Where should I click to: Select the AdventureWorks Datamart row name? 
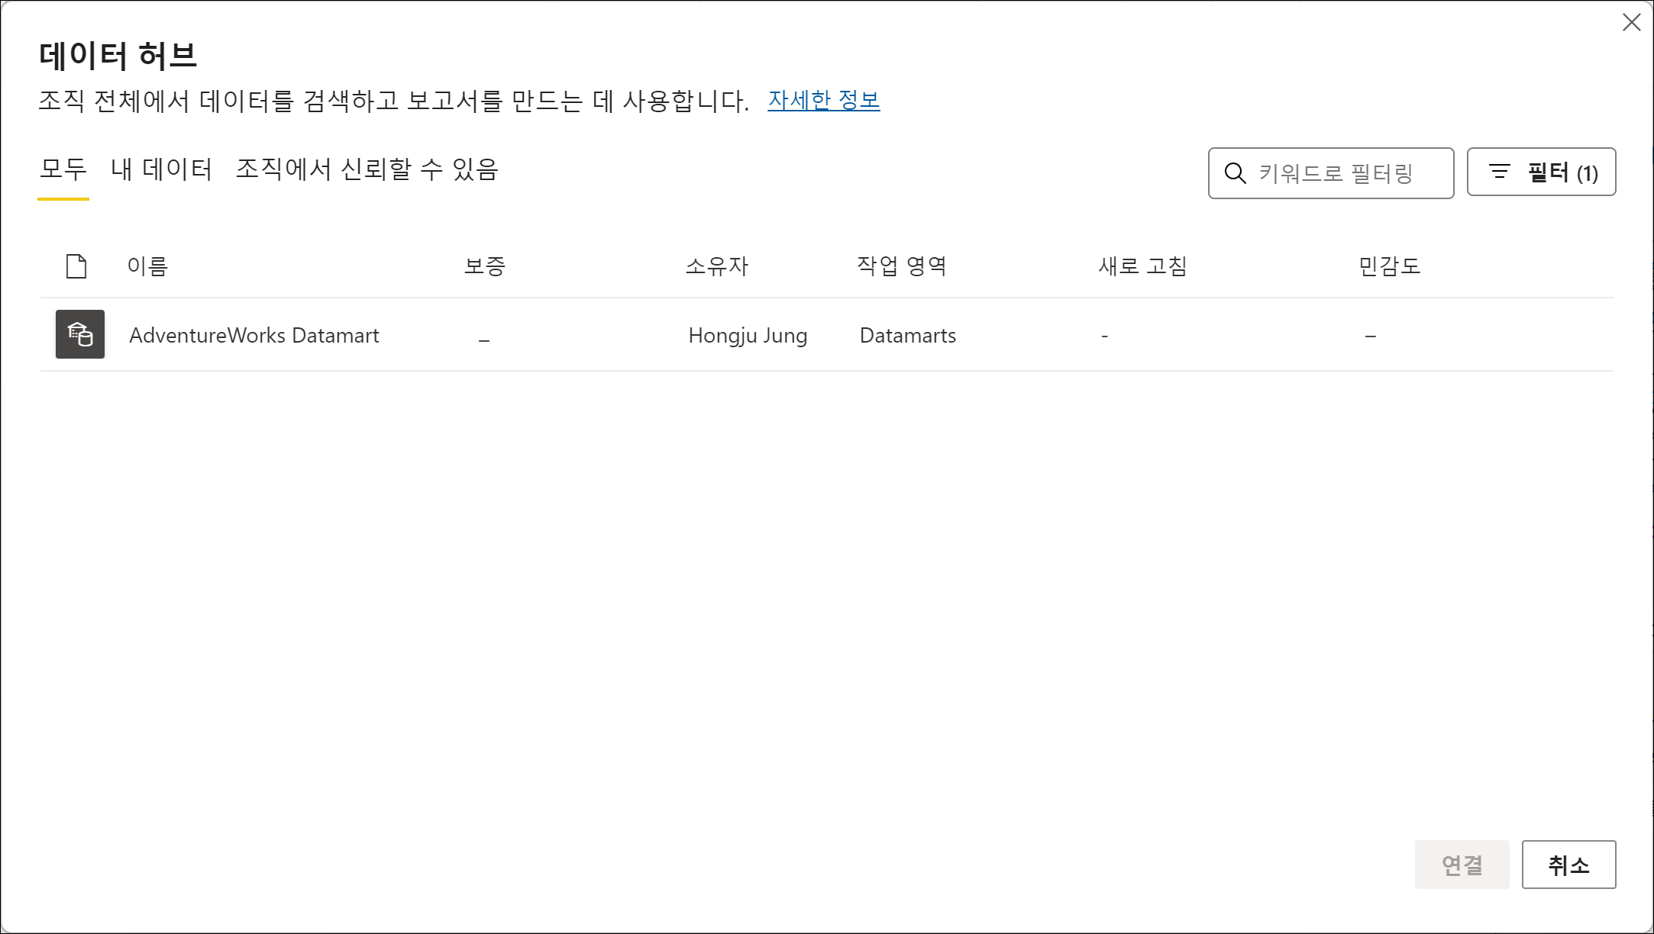tap(254, 336)
